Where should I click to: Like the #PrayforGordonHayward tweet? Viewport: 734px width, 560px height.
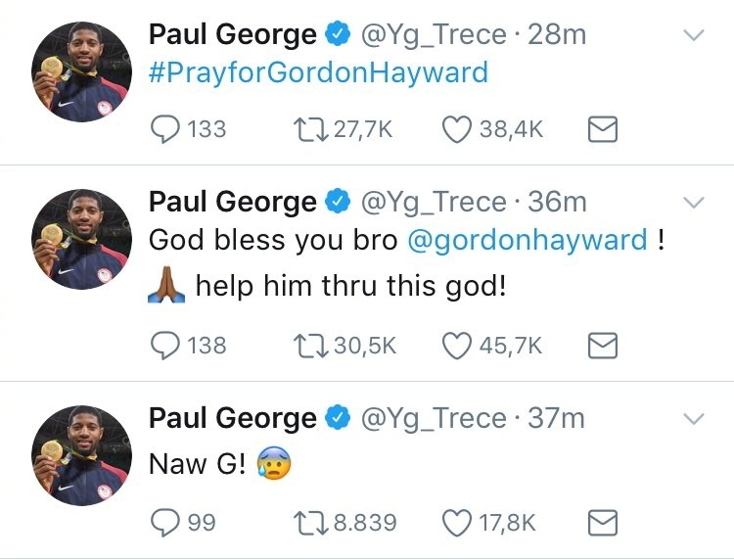coord(457,129)
